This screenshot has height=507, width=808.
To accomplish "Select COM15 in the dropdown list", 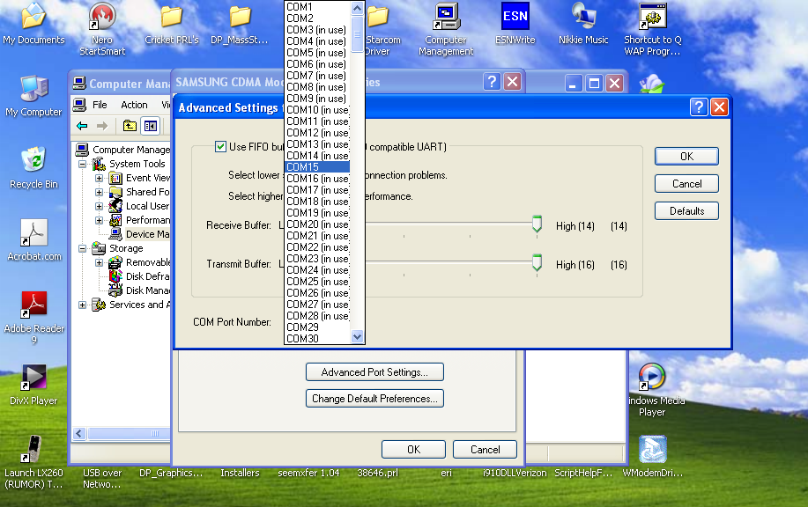I will [317, 166].
